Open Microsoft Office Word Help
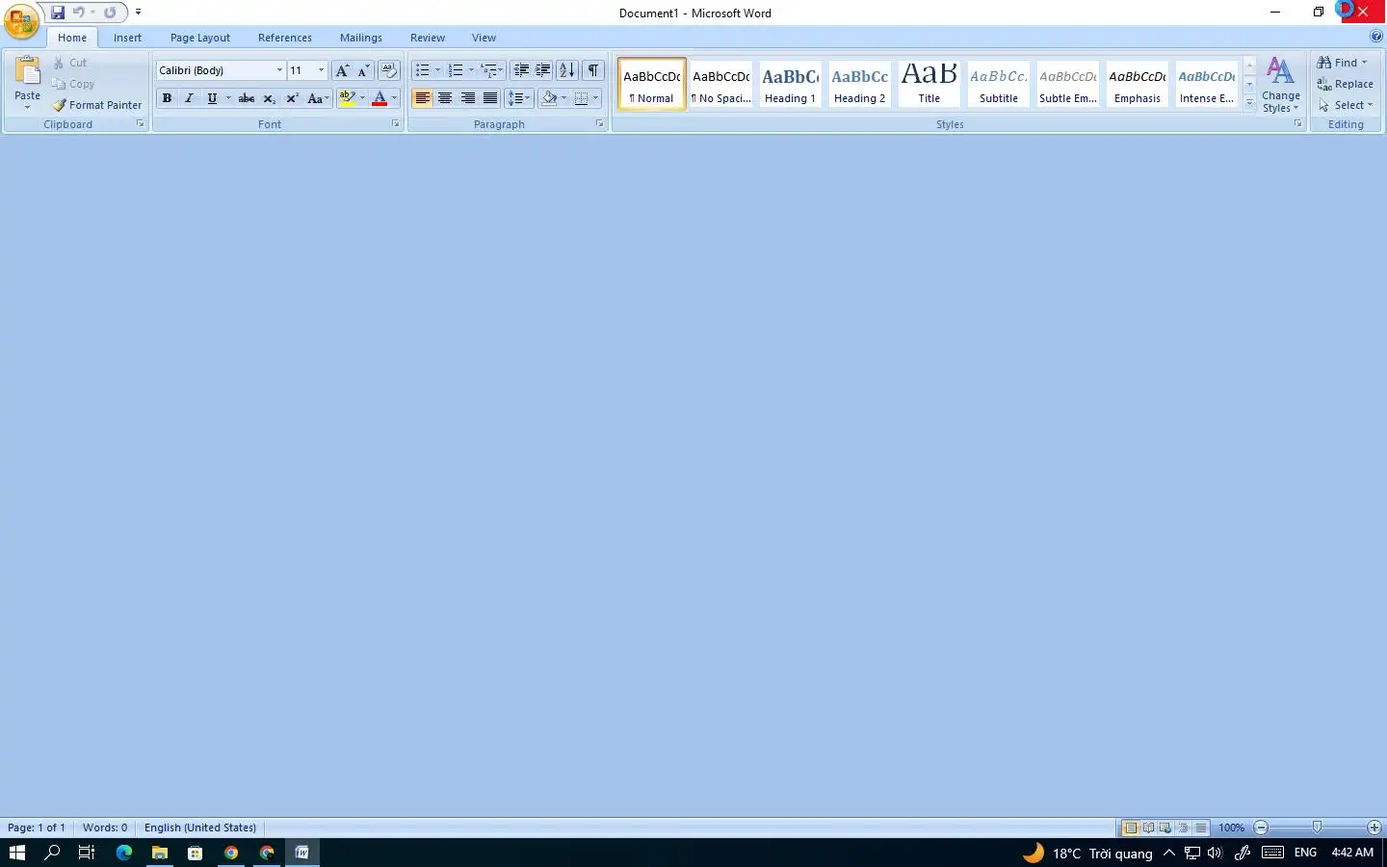Viewport: 1387px width, 867px height. [x=1376, y=37]
